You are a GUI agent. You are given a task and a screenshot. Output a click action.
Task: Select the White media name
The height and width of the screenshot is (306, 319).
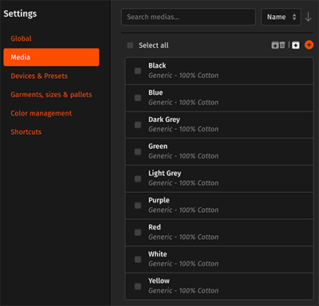click(x=158, y=254)
